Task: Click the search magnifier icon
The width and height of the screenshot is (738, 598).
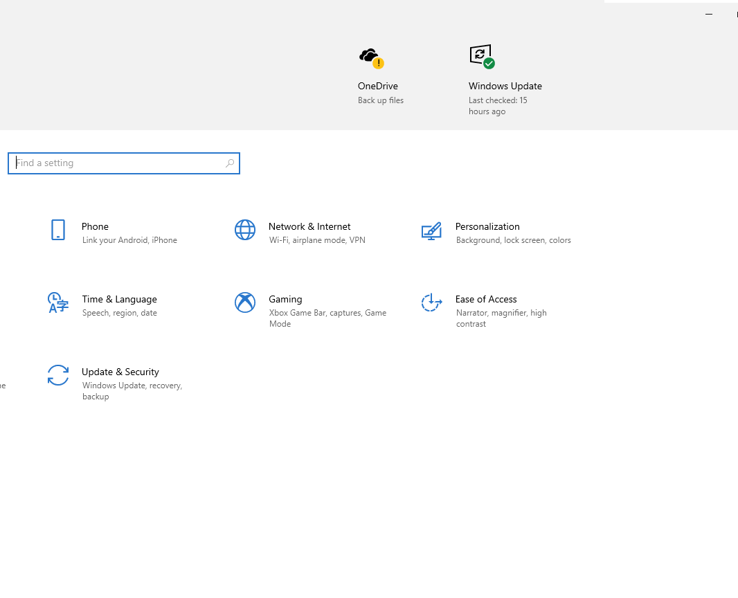Action: click(x=230, y=163)
